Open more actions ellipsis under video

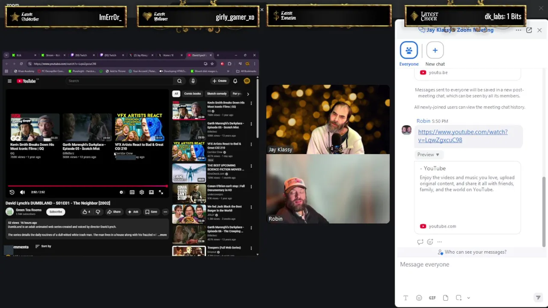pyautogui.click(x=165, y=212)
